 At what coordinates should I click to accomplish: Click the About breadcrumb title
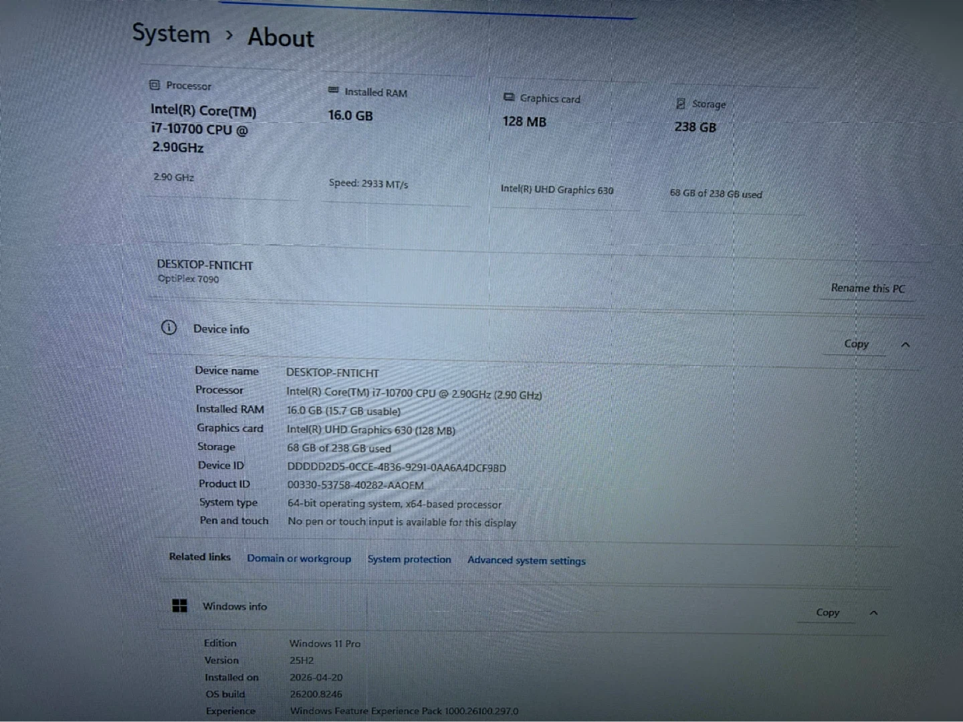coord(281,37)
